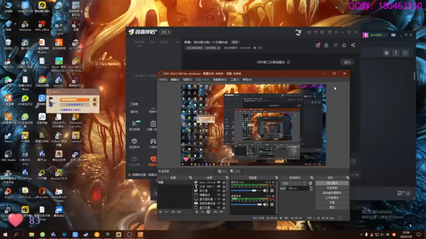Pop out the Sources dock panel icon

[x=227, y=178]
